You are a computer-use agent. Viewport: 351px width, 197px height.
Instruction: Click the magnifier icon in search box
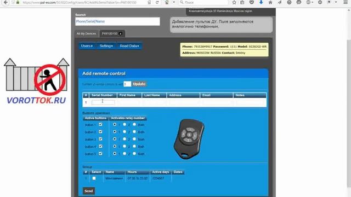click(x=182, y=2)
